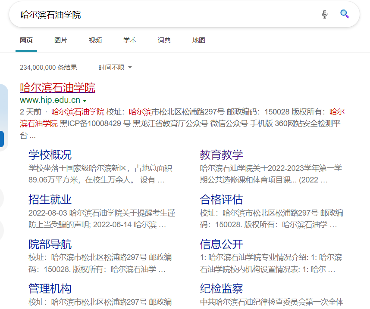Expand the green arrow beside www.hip.edu.cn
The height and width of the screenshot is (309, 370).
tap(85, 101)
